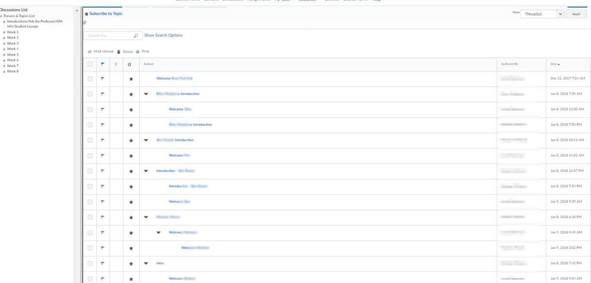This screenshot has height=283, width=591.
Task: Check the select-all checkbox in header
Action: pyautogui.click(x=90, y=64)
